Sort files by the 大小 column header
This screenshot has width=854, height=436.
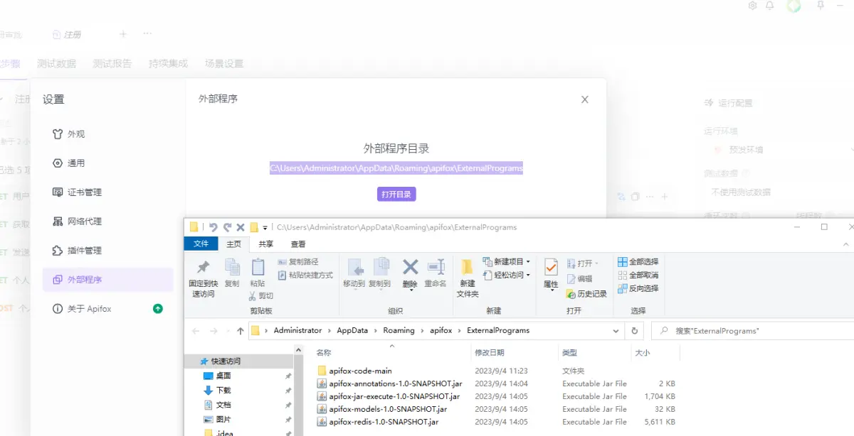coord(641,352)
